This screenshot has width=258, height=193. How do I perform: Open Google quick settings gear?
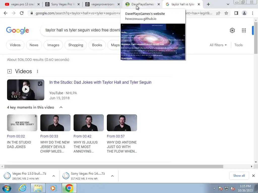pyautogui.click(x=232, y=30)
